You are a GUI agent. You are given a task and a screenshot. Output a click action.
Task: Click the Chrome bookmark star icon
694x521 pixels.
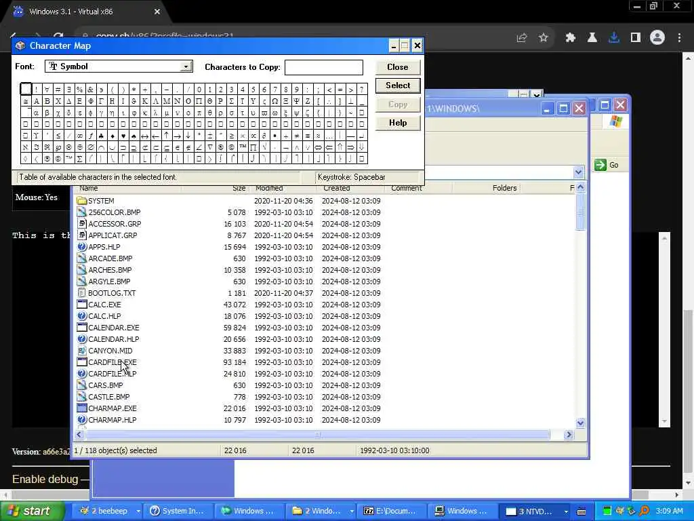click(544, 38)
